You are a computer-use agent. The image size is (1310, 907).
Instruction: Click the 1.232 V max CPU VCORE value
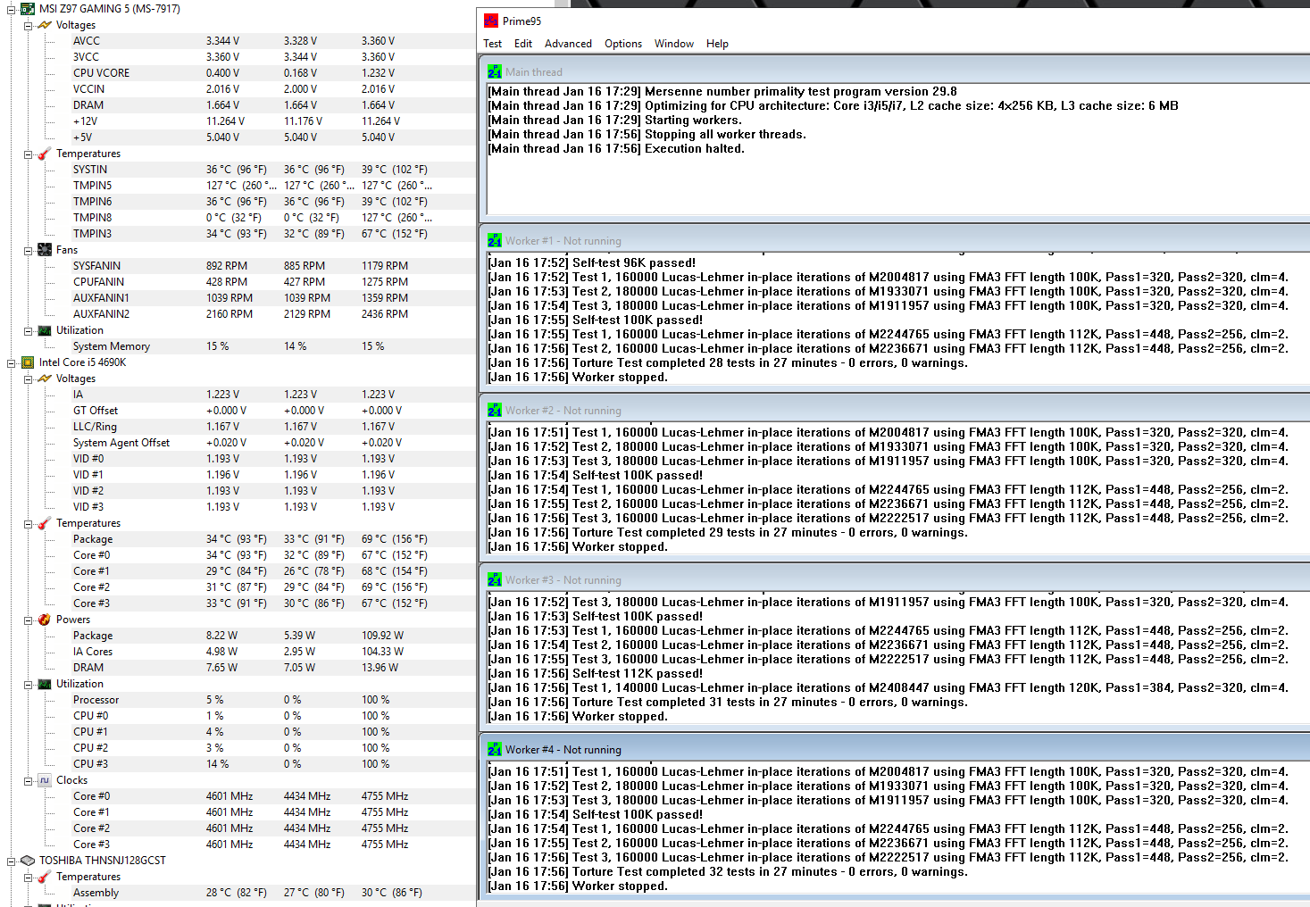(378, 73)
